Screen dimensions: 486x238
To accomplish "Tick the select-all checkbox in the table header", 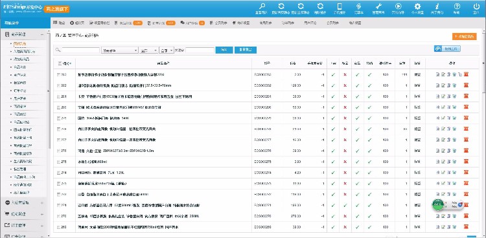I will click(x=60, y=64).
